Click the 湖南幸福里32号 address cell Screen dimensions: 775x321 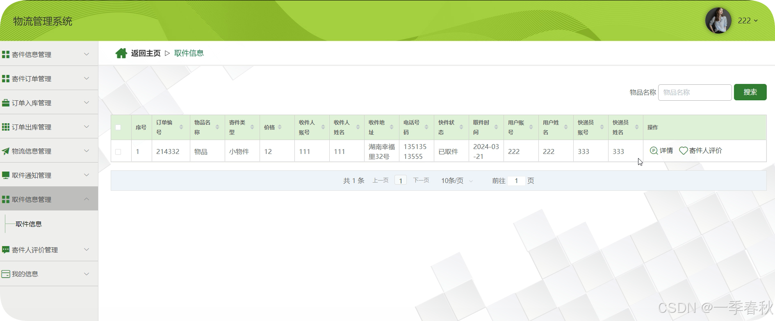pos(382,151)
